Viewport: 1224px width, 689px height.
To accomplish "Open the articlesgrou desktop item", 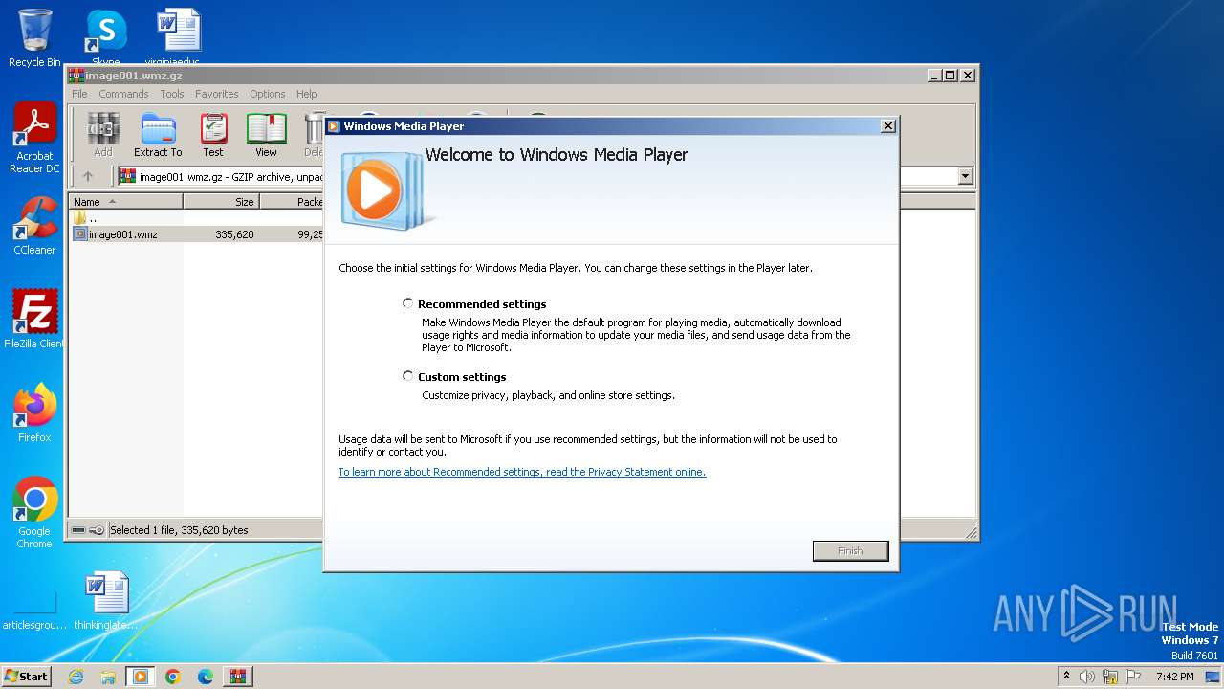I will tap(34, 610).
